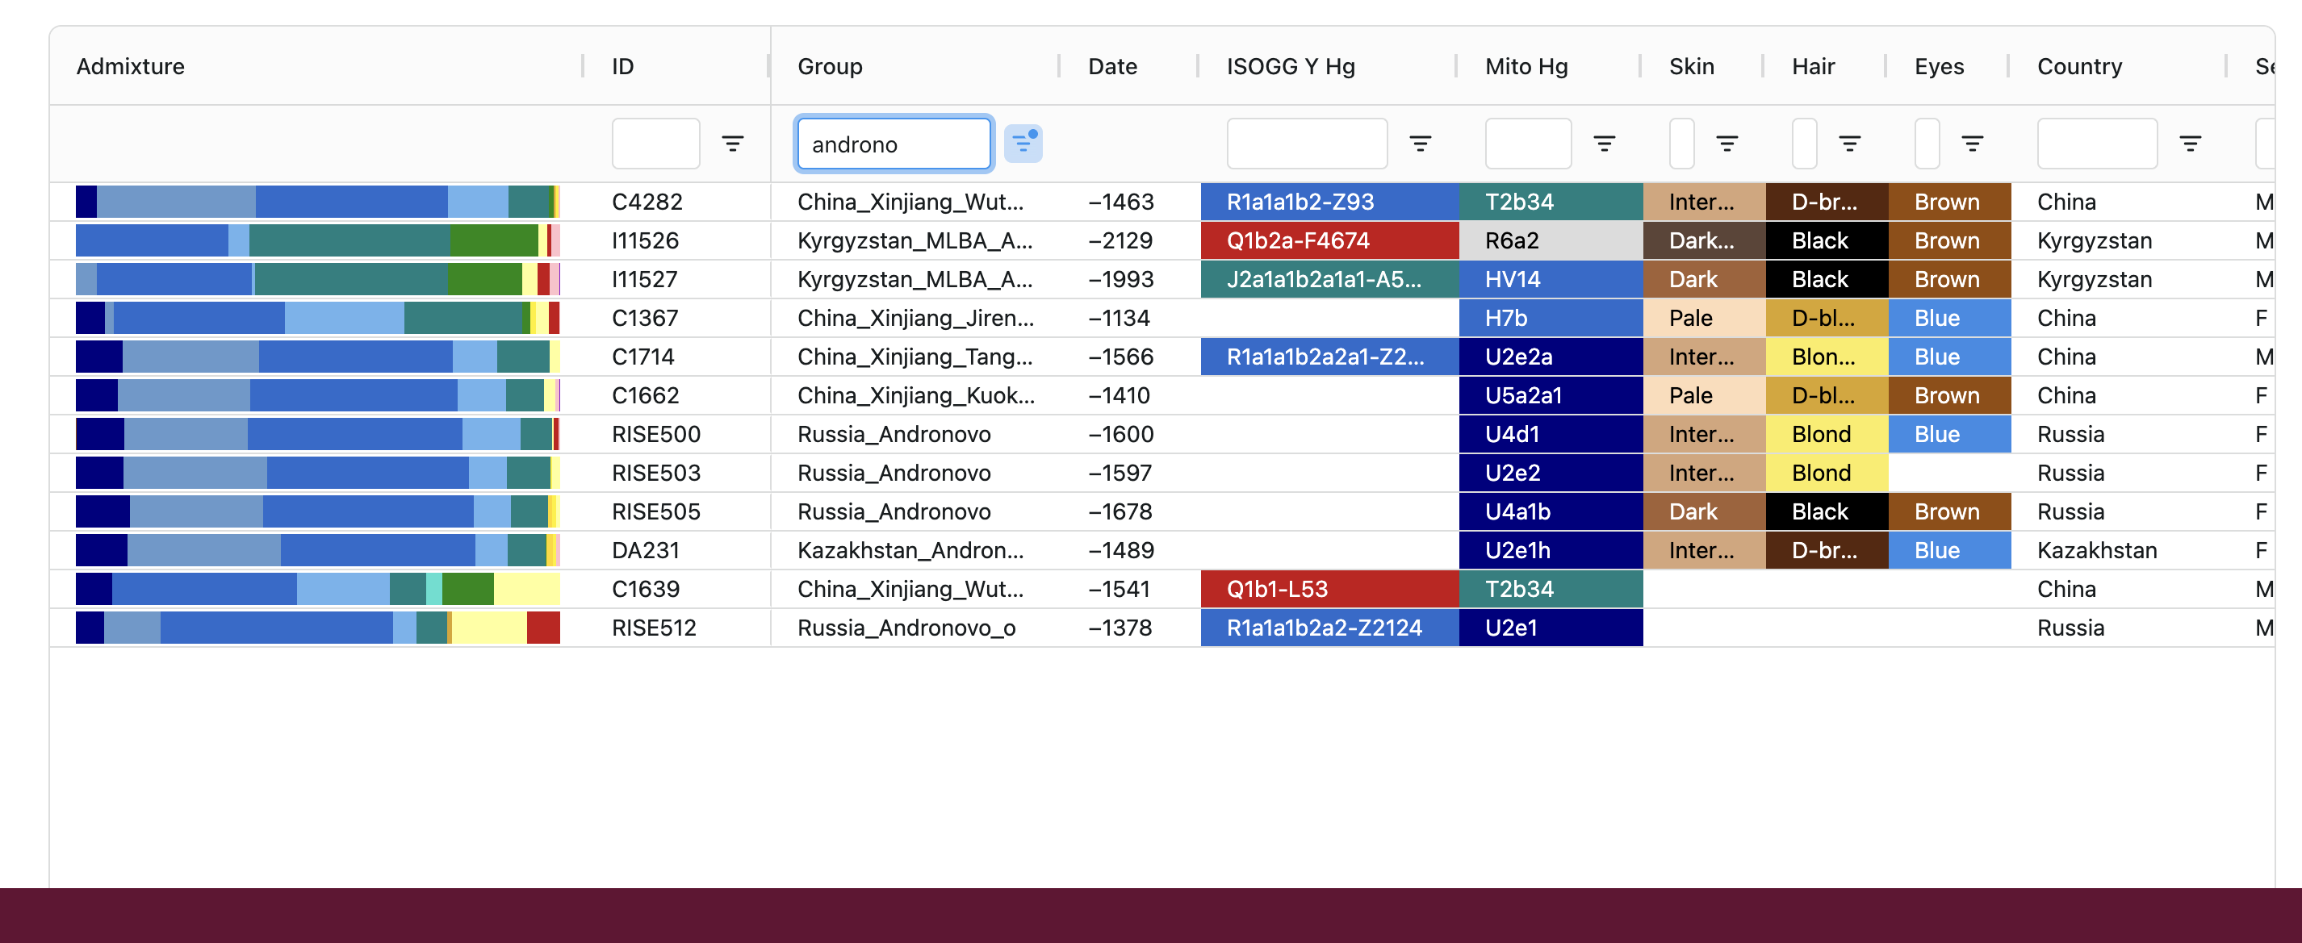This screenshot has width=2302, height=943.
Task: Open the ISOGG Y Hg filter menu icon
Action: click(1420, 144)
